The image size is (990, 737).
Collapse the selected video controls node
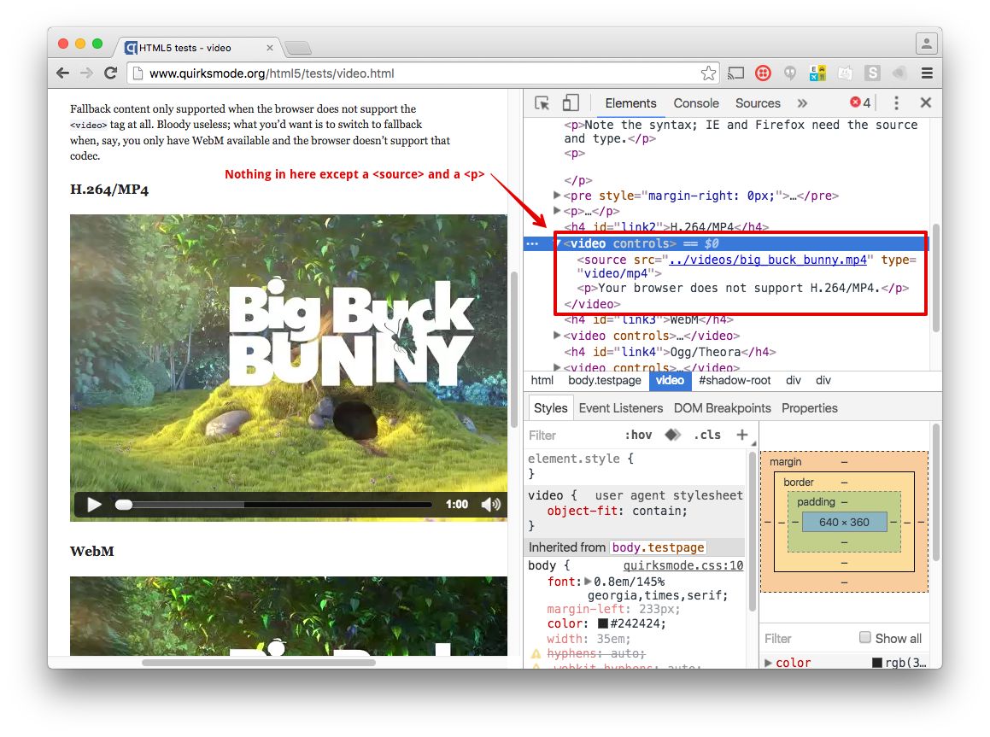[558, 243]
